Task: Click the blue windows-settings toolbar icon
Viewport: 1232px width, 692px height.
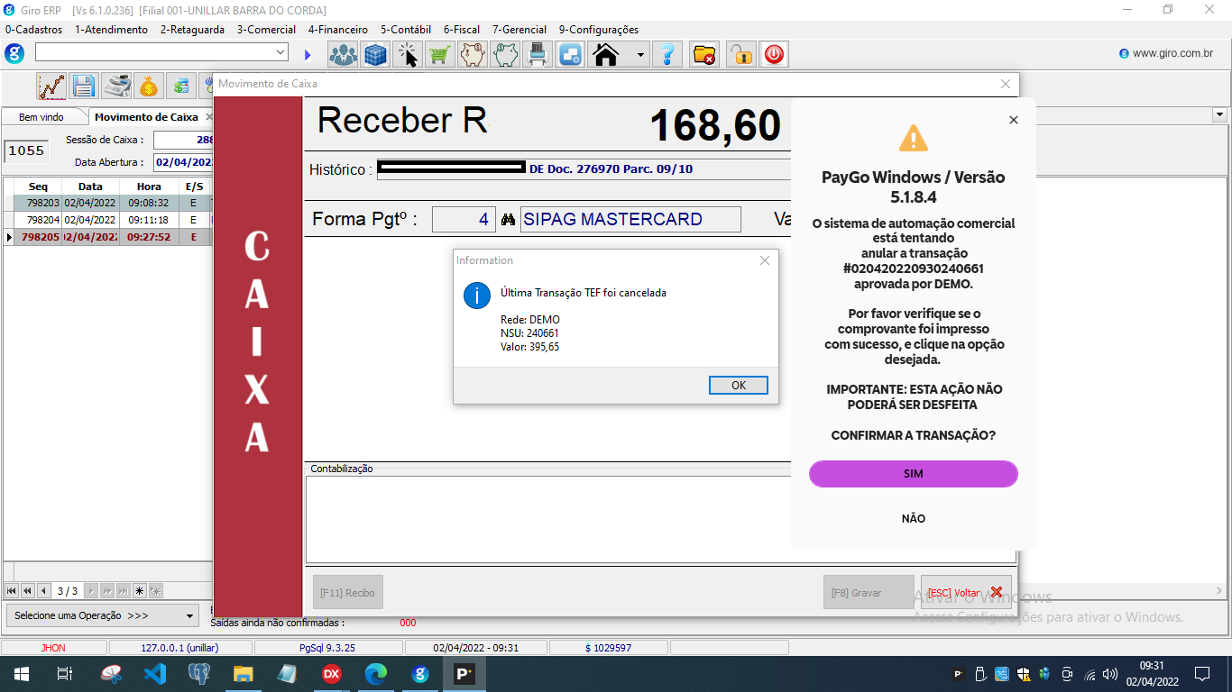Action: pyautogui.click(x=570, y=55)
